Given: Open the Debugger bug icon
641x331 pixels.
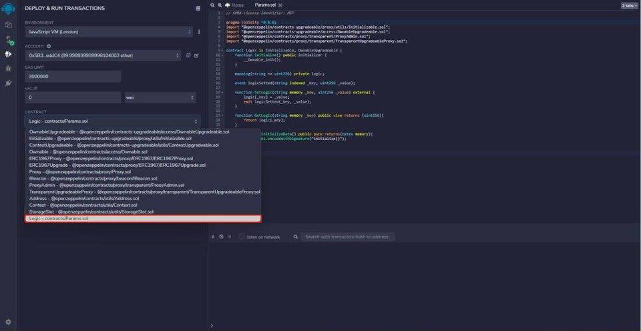Looking at the screenshot, I should (x=8, y=68).
